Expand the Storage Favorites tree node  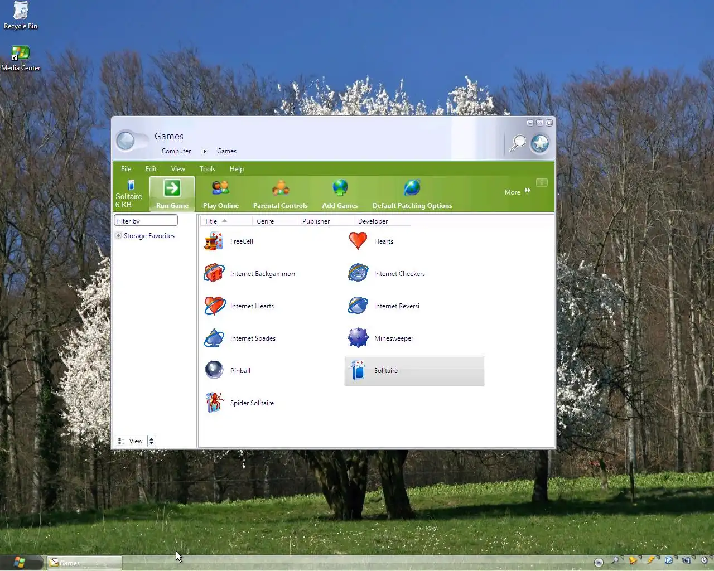click(x=118, y=236)
